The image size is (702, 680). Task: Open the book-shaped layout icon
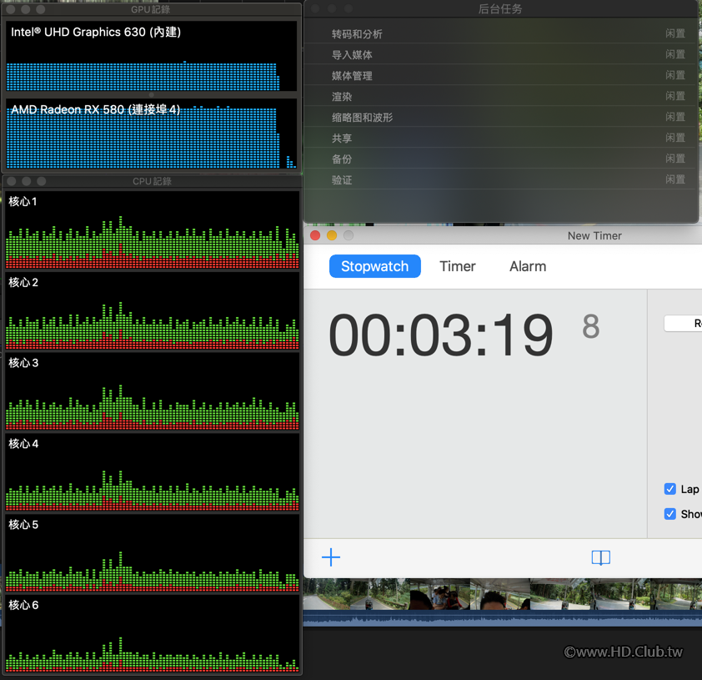click(600, 557)
